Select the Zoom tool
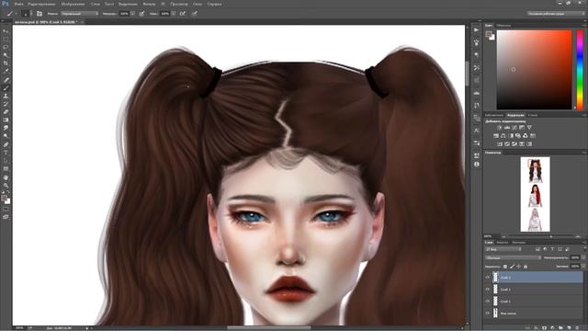588x331 pixels. tap(6, 186)
